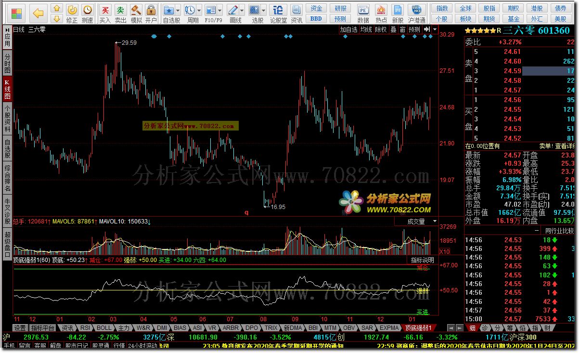Click the page down arrow icon
This screenshot has width=580, height=353.
(x=57, y=18)
